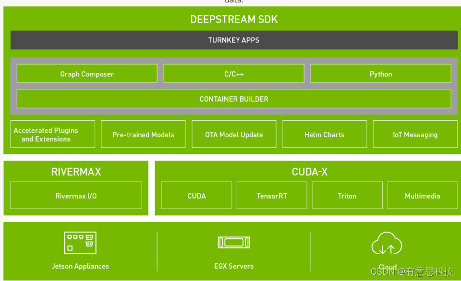The height and width of the screenshot is (281, 461).
Task: Click the RIVERMAX heading
Action: pos(76,172)
